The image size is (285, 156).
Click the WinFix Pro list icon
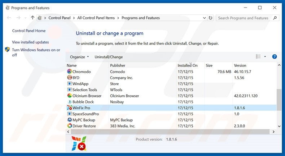tap(69, 108)
